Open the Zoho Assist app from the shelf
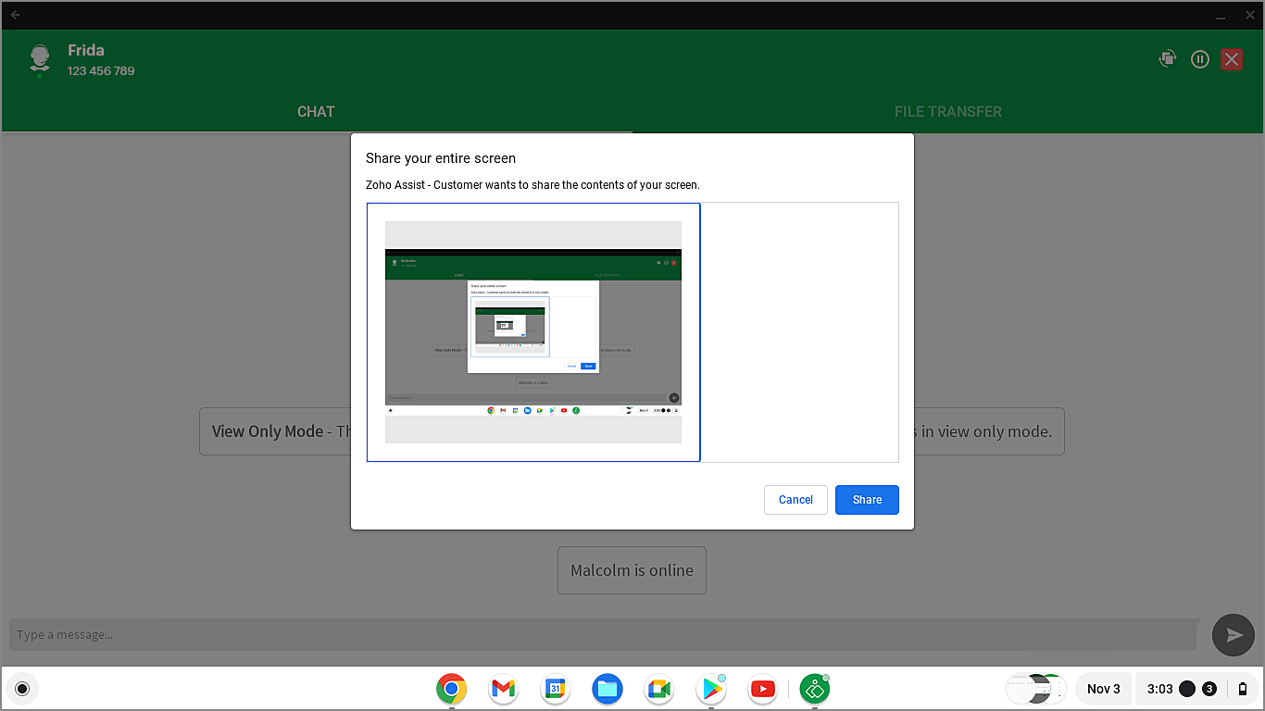1265x711 pixels. click(x=814, y=689)
